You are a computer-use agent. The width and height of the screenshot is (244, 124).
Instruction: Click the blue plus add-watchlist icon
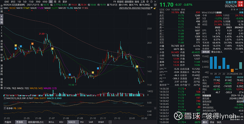[242, 9]
